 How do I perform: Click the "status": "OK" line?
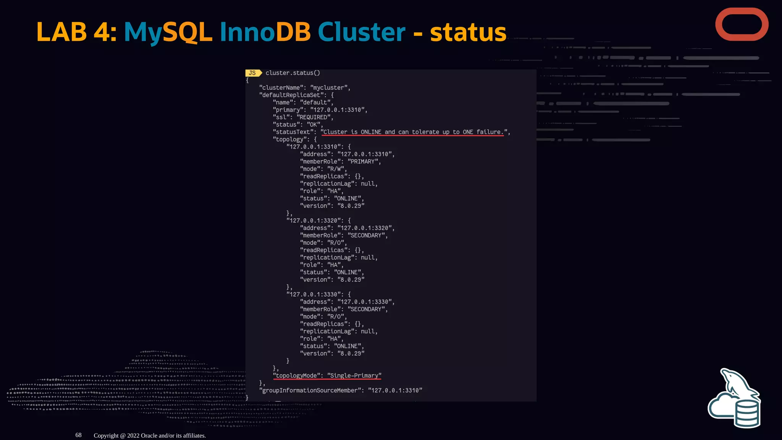pyautogui.click(x=298, y=125)
